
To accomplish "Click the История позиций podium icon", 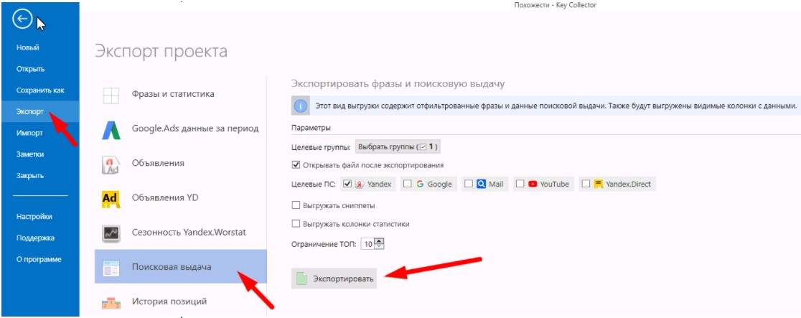I will tap(111, 303).
